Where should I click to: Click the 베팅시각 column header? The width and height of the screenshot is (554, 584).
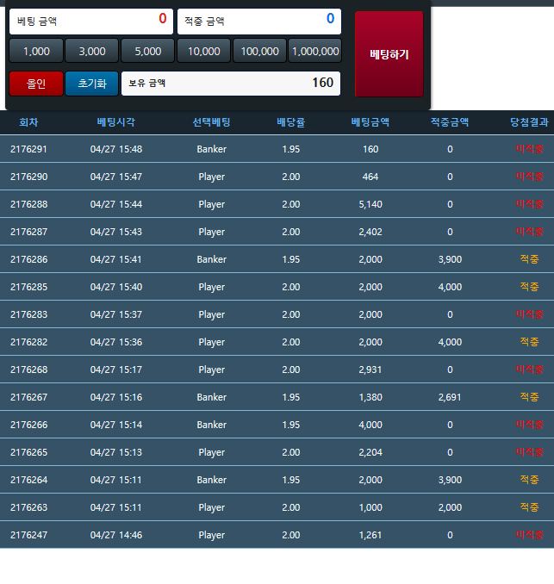click(115, 122)
